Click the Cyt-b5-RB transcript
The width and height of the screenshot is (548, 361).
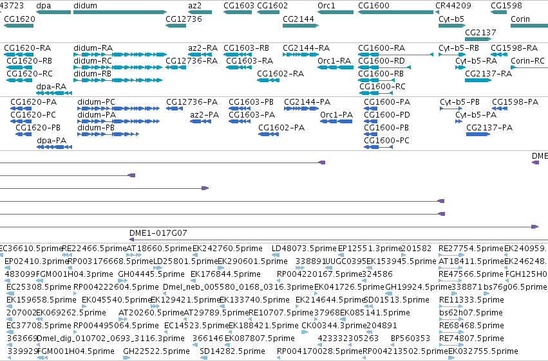[x=452, y=55]
